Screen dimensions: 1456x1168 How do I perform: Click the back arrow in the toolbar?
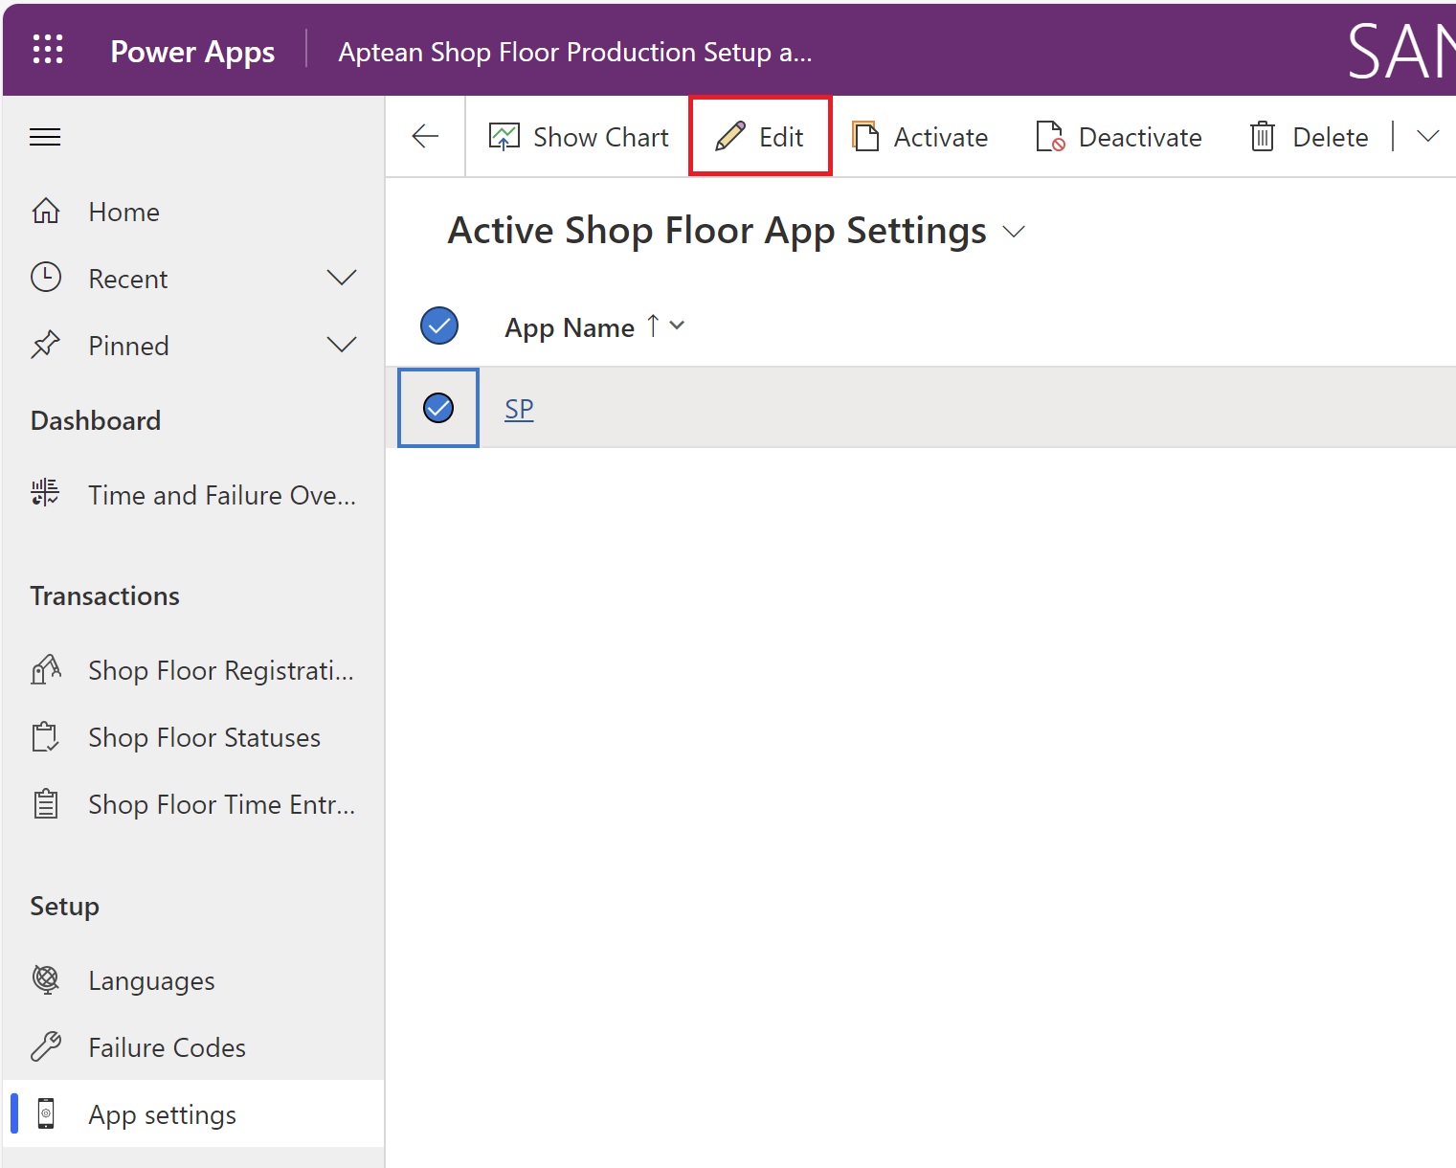tap(425, 137)
